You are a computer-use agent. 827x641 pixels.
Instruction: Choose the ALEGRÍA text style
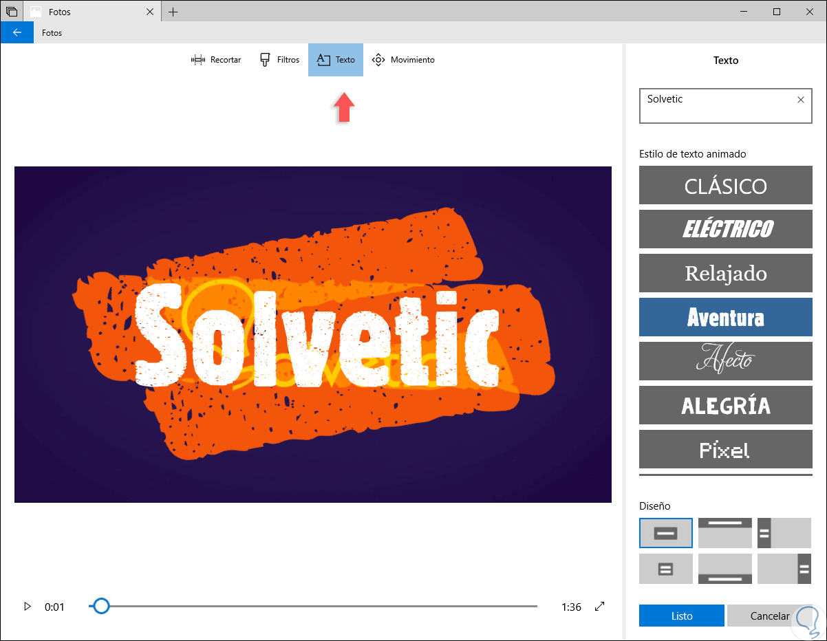click(726, 405)
